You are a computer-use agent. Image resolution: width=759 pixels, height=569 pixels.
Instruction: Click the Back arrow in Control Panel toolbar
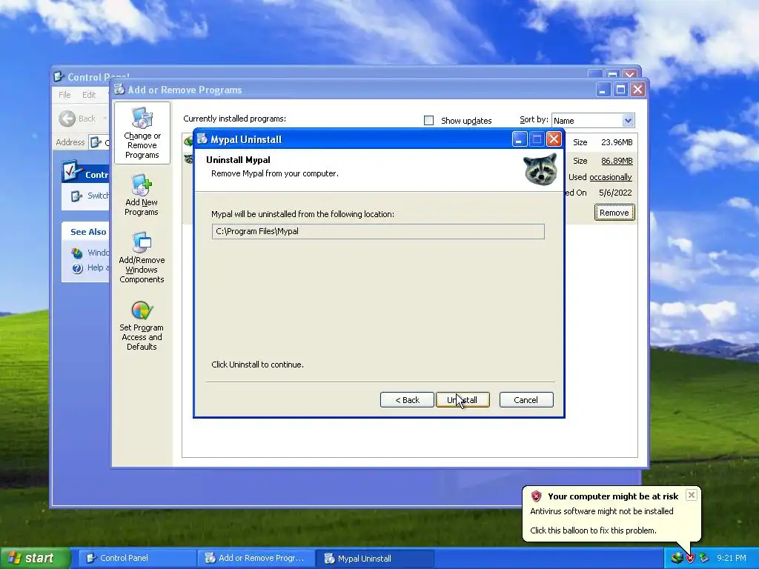point(67,119)
